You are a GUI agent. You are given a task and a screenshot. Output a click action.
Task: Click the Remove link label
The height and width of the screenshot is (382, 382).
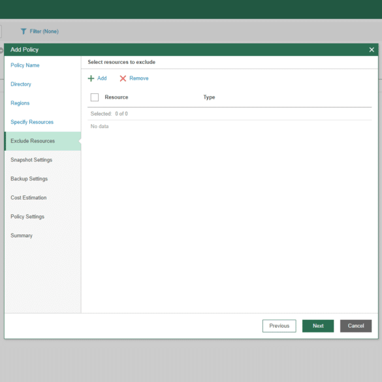tap(139, 78)
